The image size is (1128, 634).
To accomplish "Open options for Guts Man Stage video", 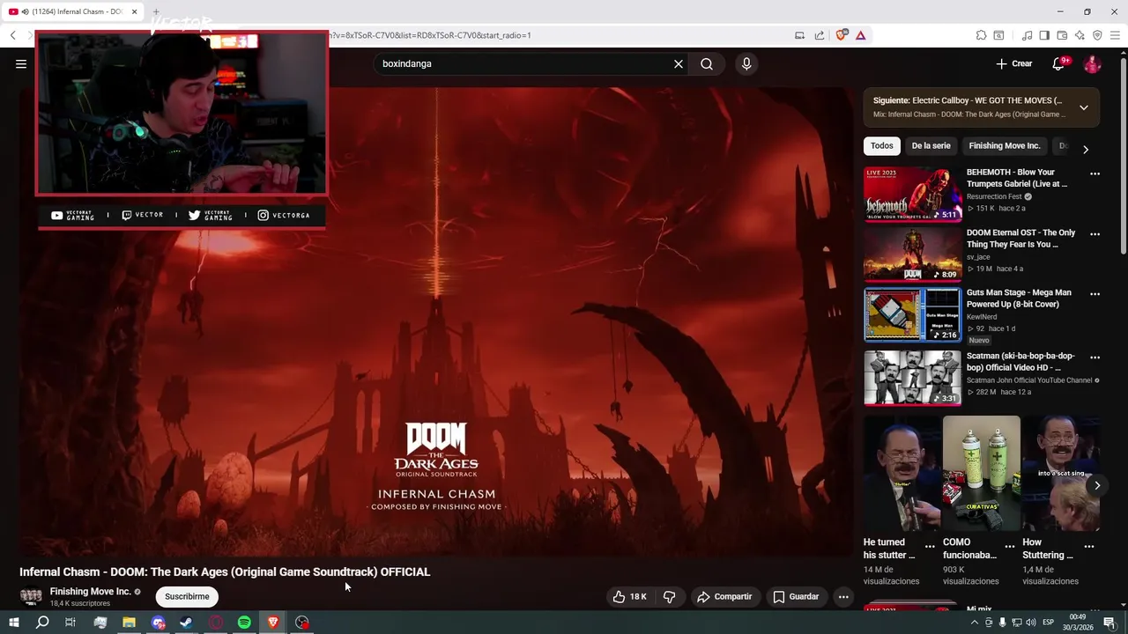I will [x=1095, y=293].
